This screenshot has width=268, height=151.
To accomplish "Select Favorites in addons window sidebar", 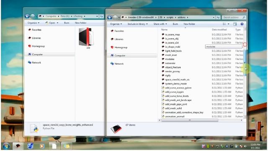I will pyautogui.click(x=119, y=31).
